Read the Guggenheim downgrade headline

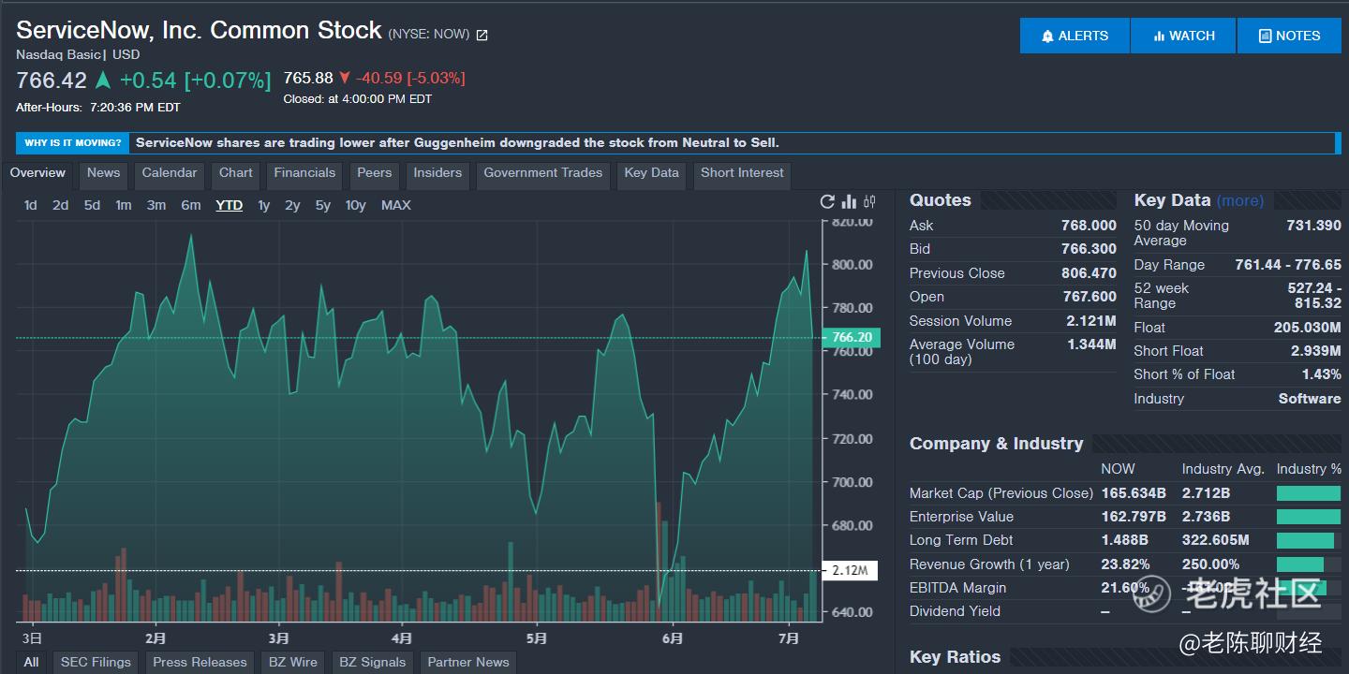click(x=457, y=143)
